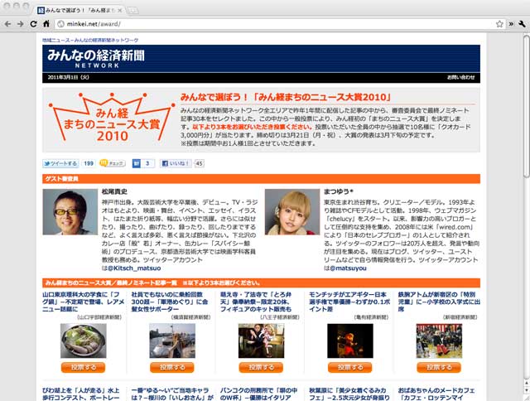Click the breadcrumb link above the header
Screen dimensions: 530x401
coord(90,41)
